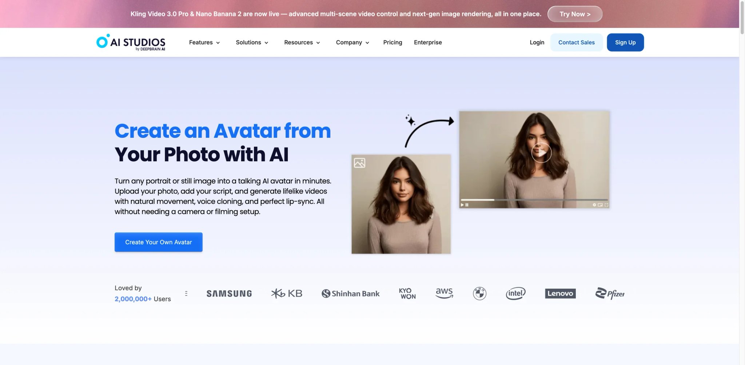Click the Kyowon logo
This screenshot has height=365, width=745.
coord(407,293)
